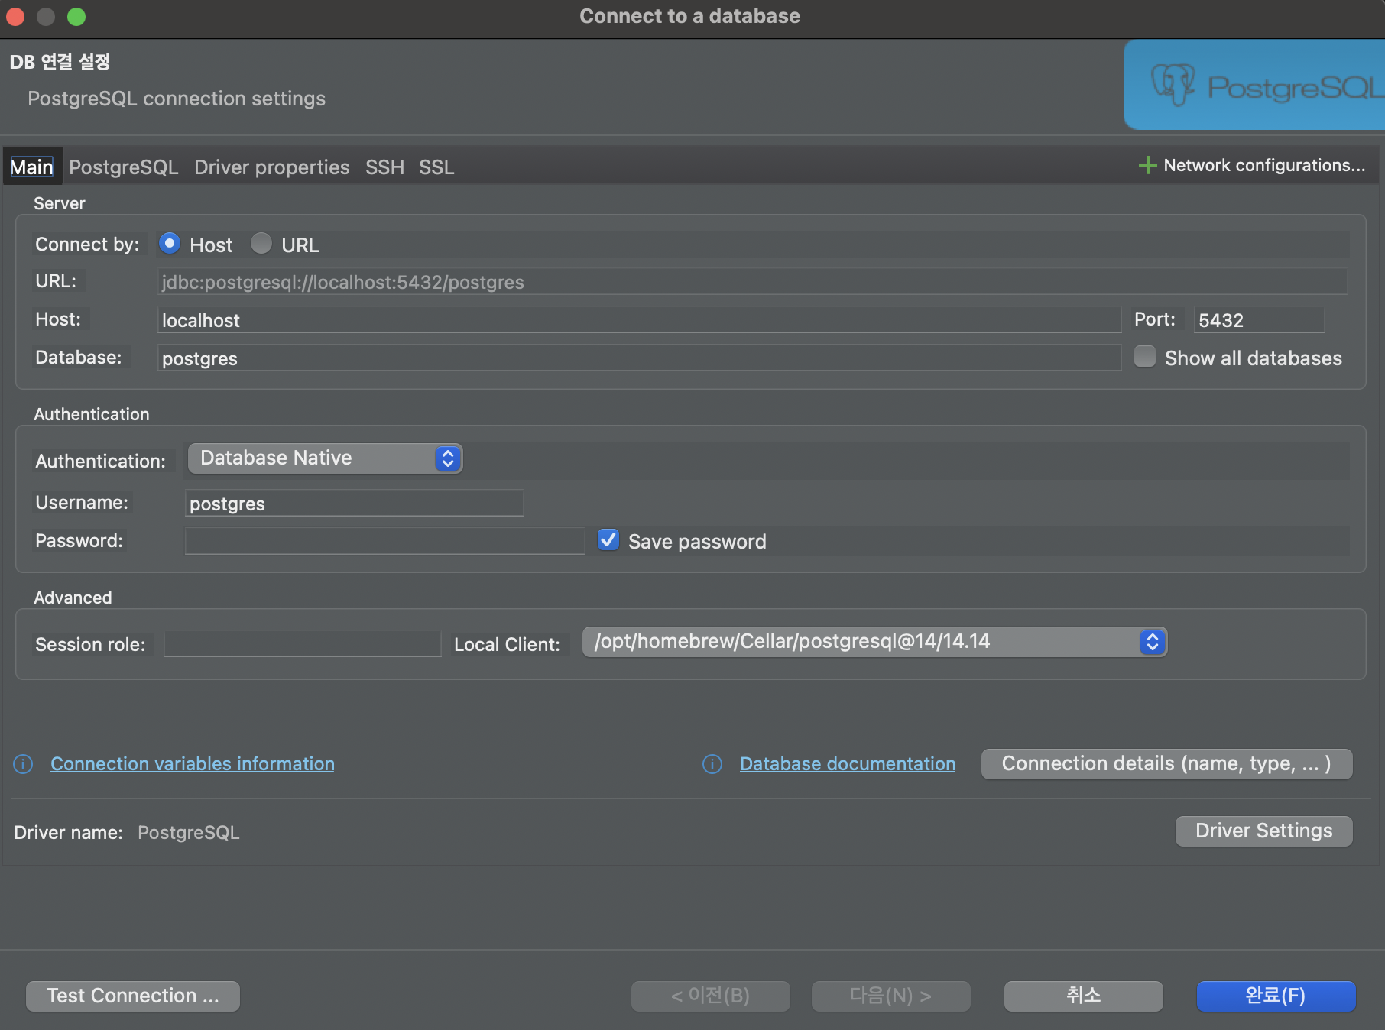The height and width of the screenshot is (1030, 1385).
Task: Click the Port field showing 5432
Action: pyautogui.click(x=1259, y=319)
